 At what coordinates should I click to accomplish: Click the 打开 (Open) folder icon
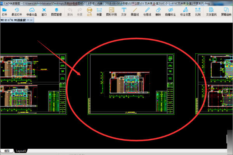click(4, 10)
